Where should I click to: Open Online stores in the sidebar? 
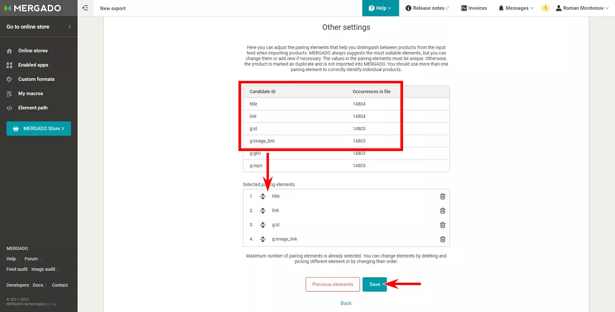[x=33, y=51]
